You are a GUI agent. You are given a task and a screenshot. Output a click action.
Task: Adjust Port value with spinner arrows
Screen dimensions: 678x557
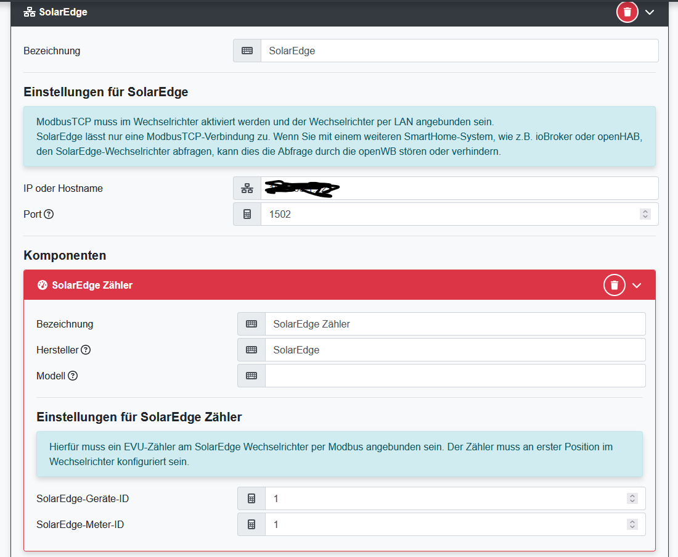pyautogui.click(x=645, y=214)
